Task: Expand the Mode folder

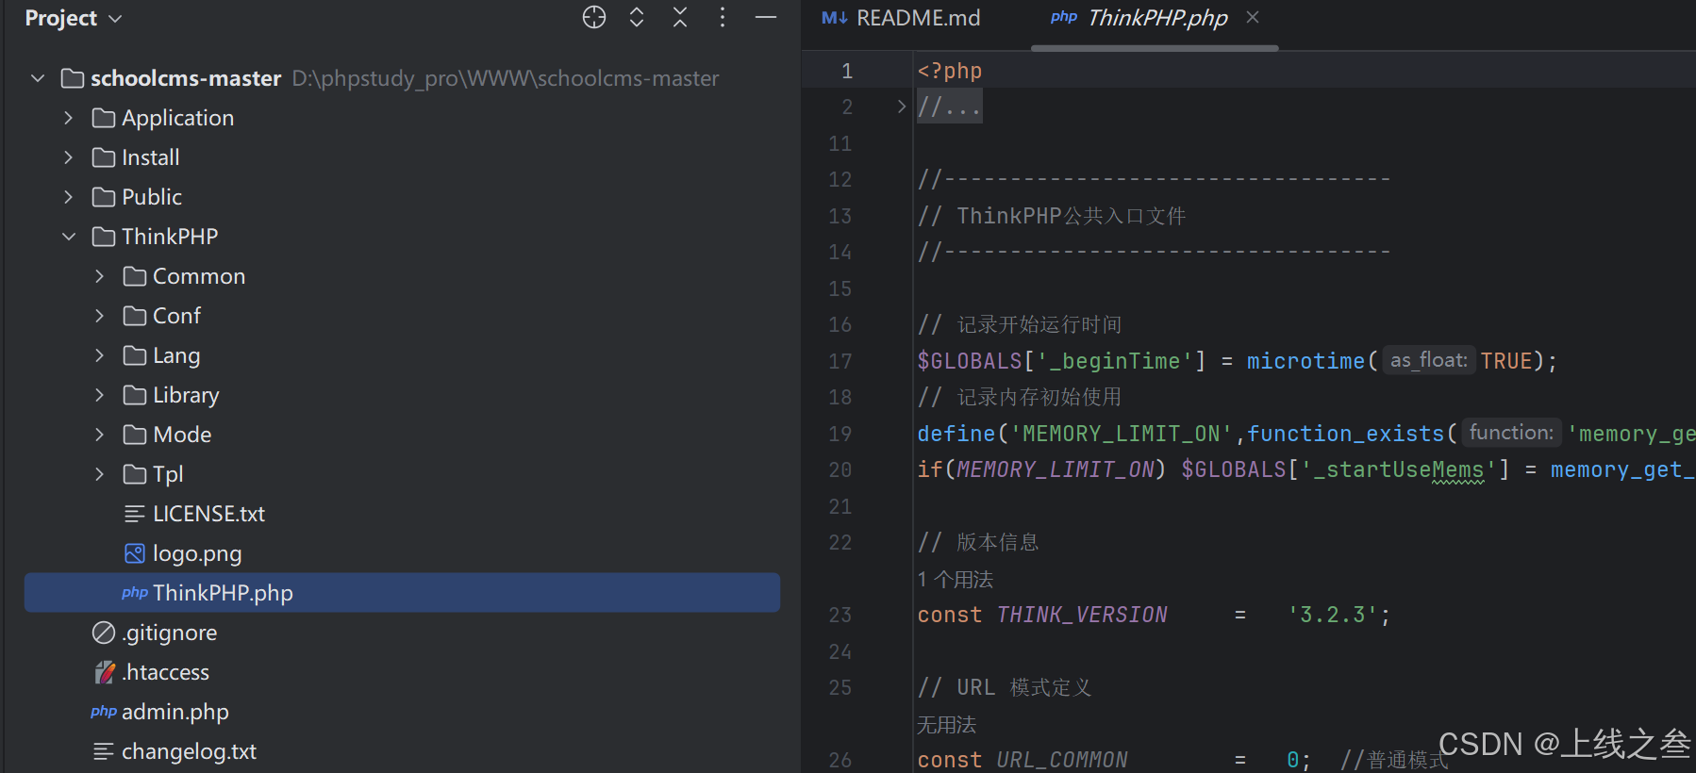Action: (99, 435)
